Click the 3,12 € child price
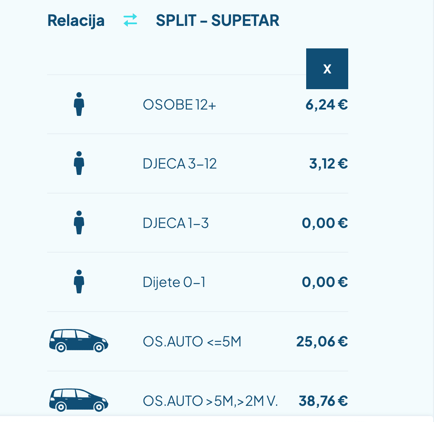Viewport: 434px width, 422px height. [x=329, y=164]
